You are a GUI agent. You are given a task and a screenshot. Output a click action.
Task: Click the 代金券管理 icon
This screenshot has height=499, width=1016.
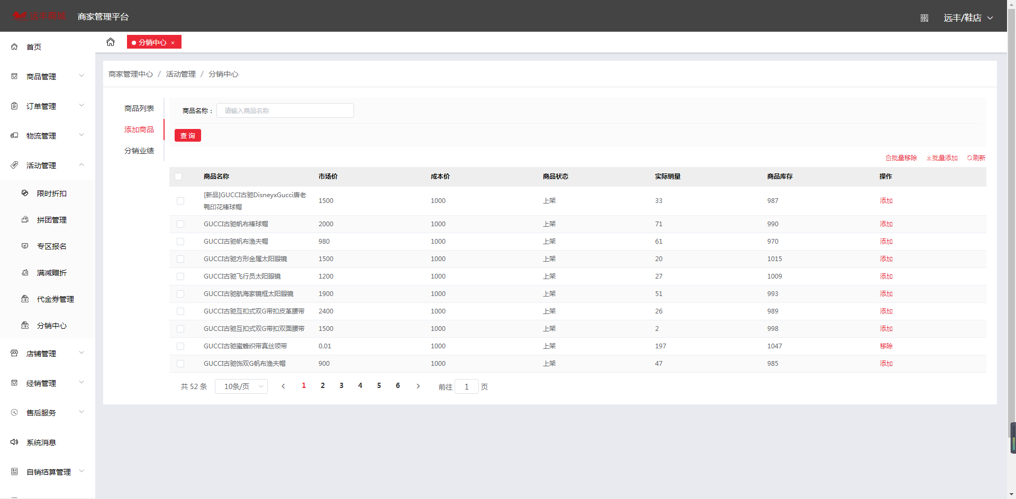pos(25,299)
